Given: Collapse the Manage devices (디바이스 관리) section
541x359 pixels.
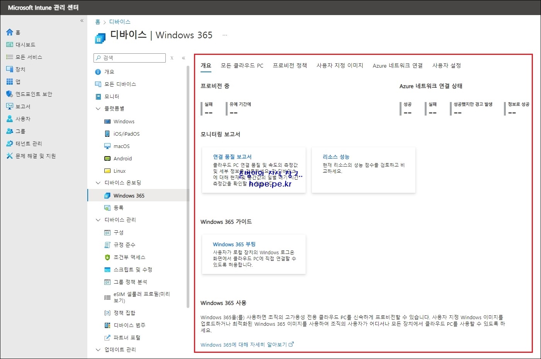Looking at the screenshot, I should tap(98, 220).
